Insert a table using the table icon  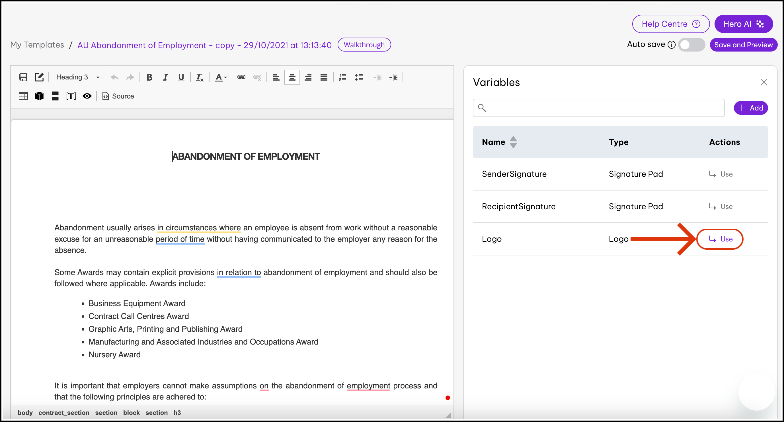[x=23, y=96]
